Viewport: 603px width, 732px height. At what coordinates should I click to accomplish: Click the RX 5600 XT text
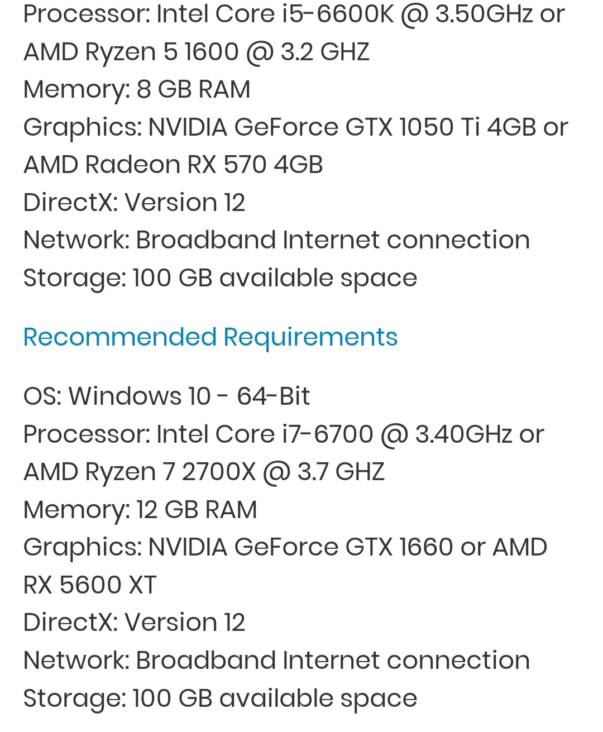[90, 585]
